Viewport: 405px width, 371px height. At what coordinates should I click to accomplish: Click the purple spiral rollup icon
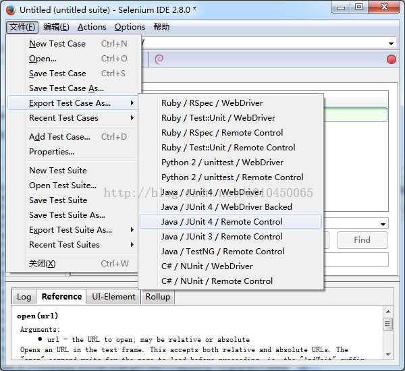click(159, 59)
